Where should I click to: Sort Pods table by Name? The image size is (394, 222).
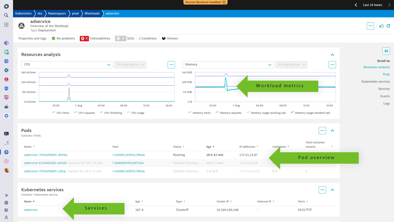click(29, 147)
